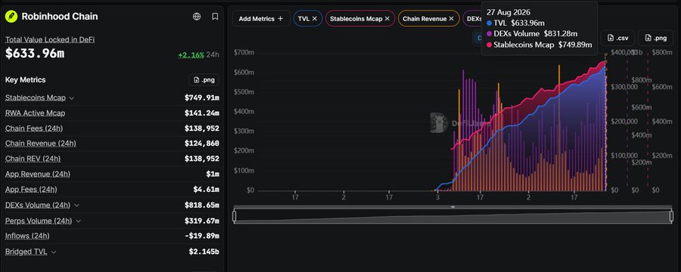Screen dimensions: 681x272
Task: Click the $2.145b Bridged TVL value
Action: click(x=204, y=252)
